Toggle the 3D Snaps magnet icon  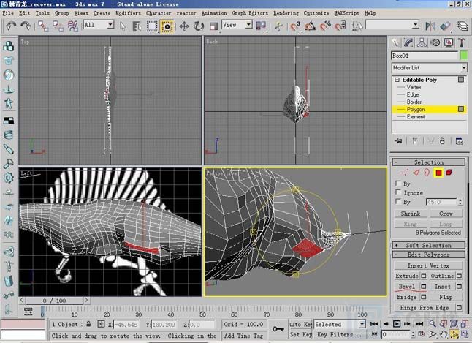(x=295, y=26)
